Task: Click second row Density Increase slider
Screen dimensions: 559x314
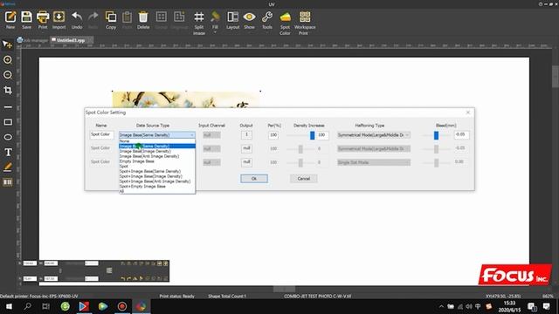Action: (301, 149)
